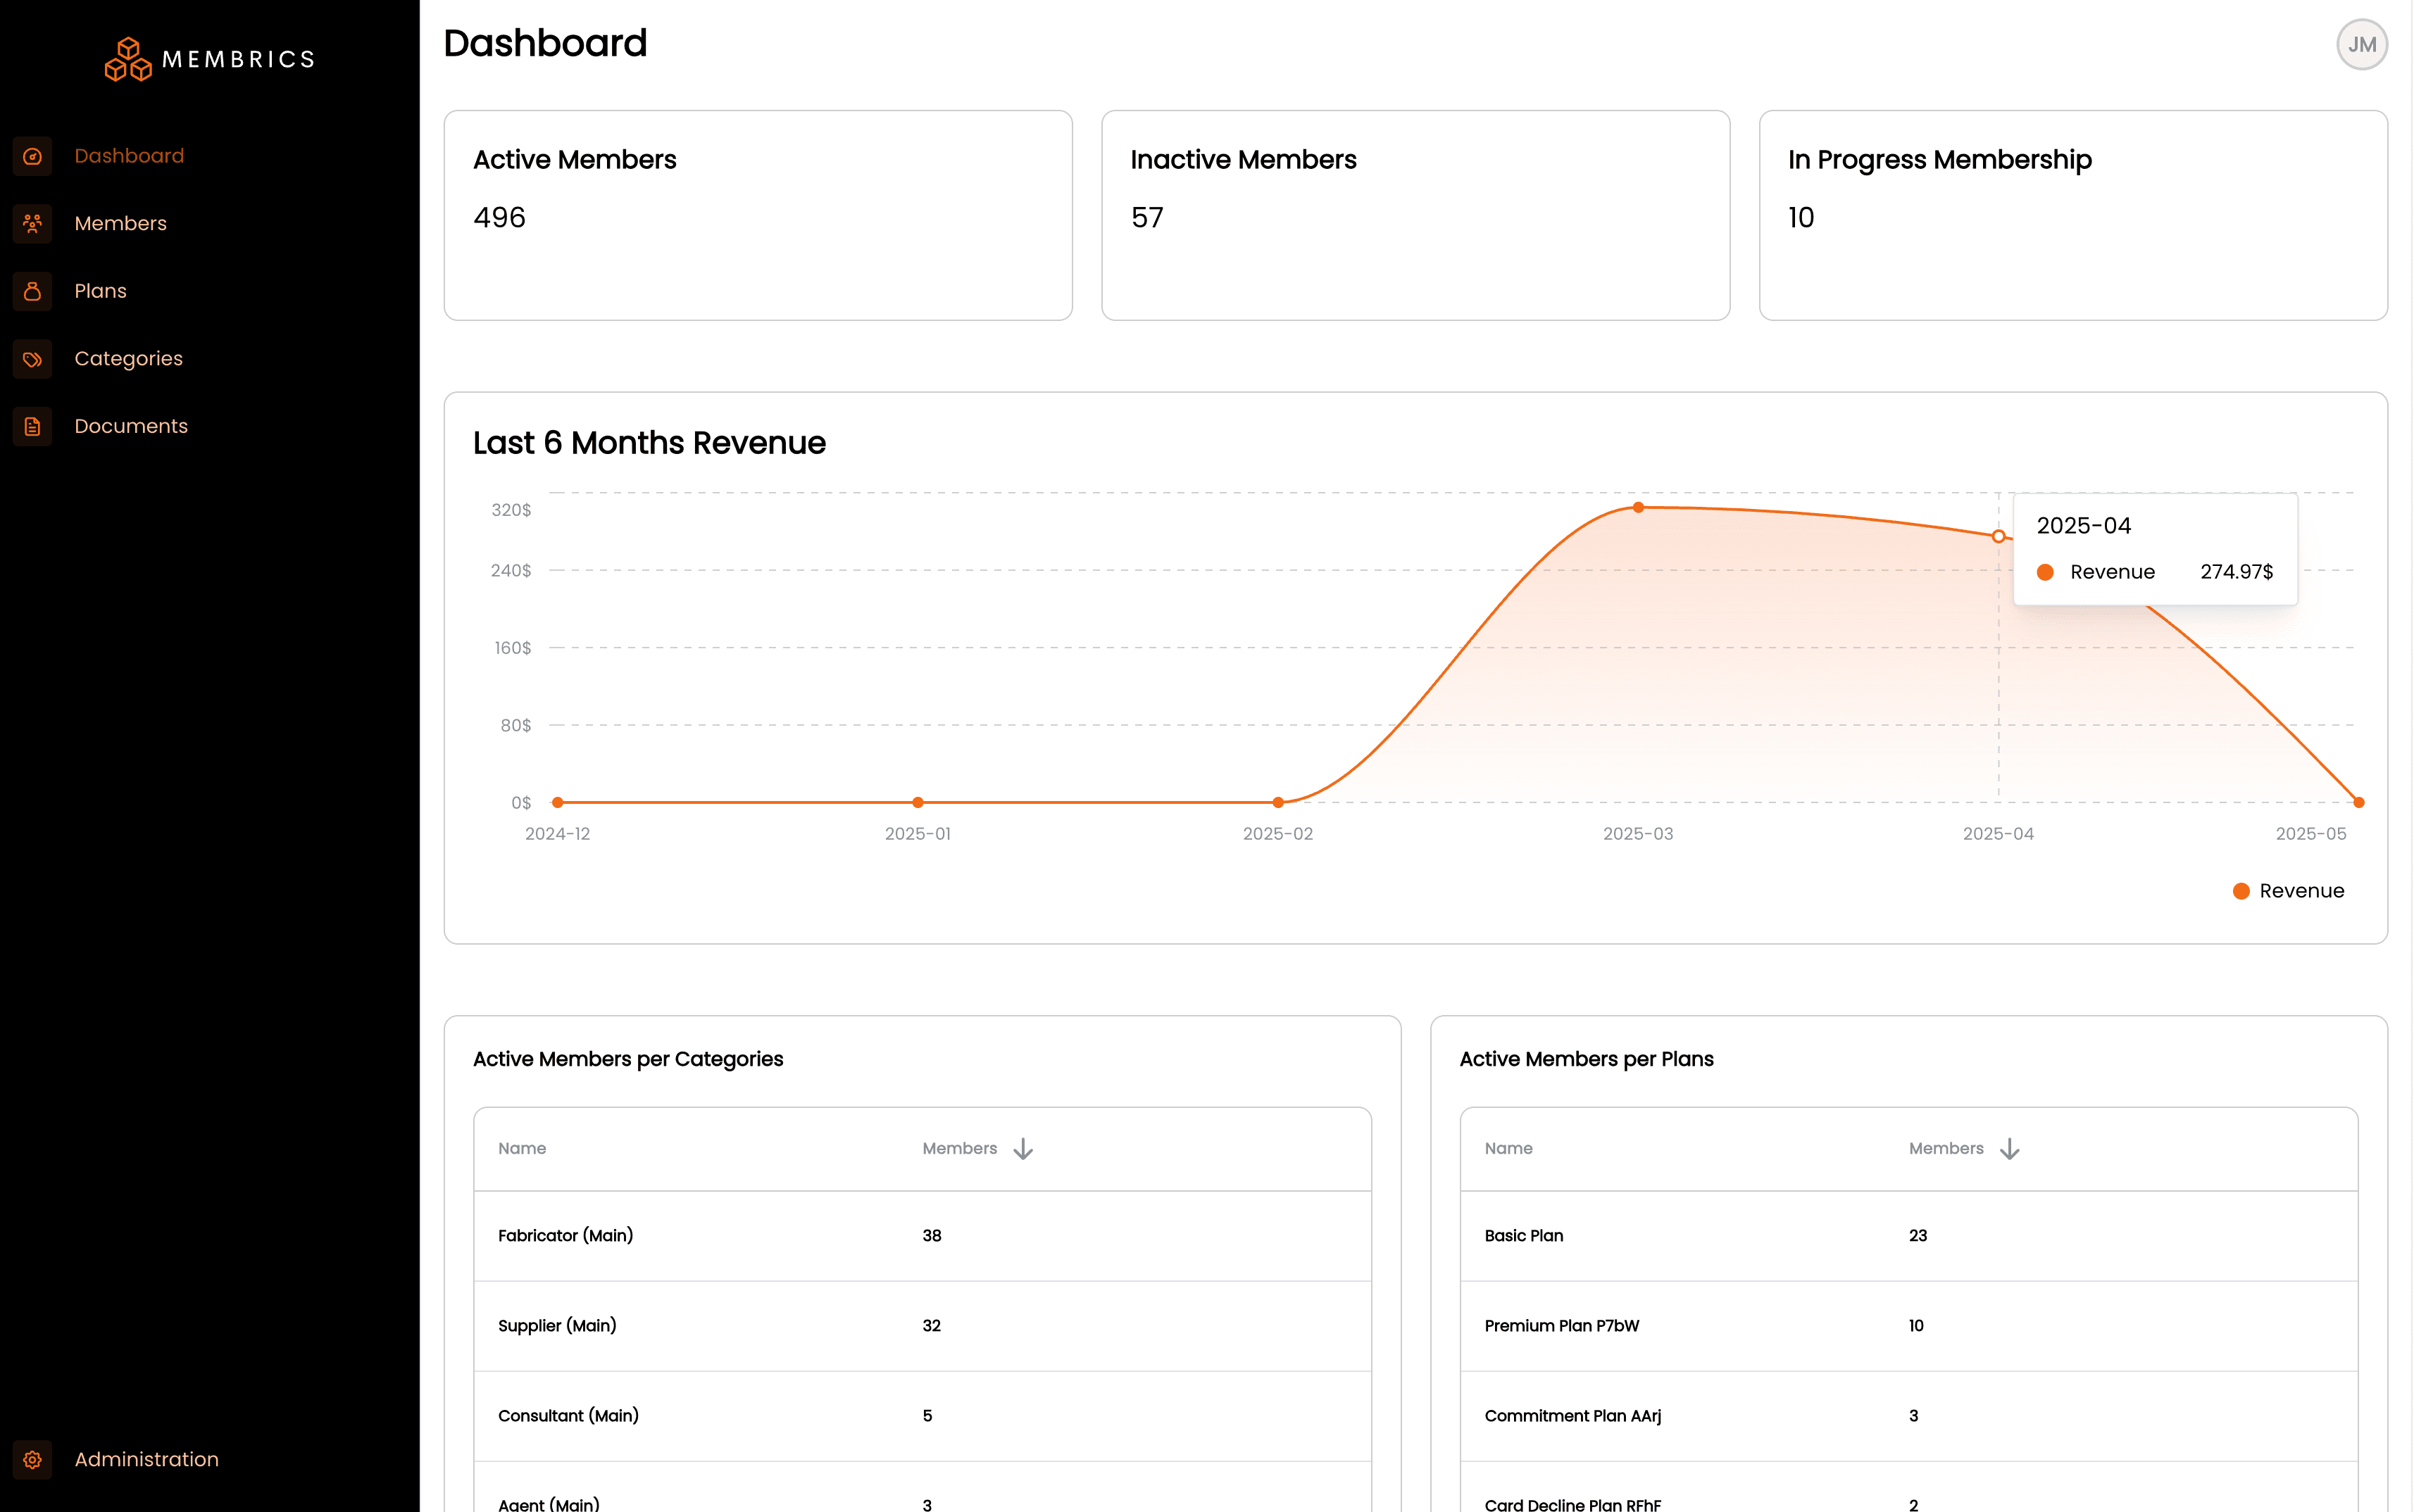Sort plans table by Members arrow

tap(2009, 1149)
